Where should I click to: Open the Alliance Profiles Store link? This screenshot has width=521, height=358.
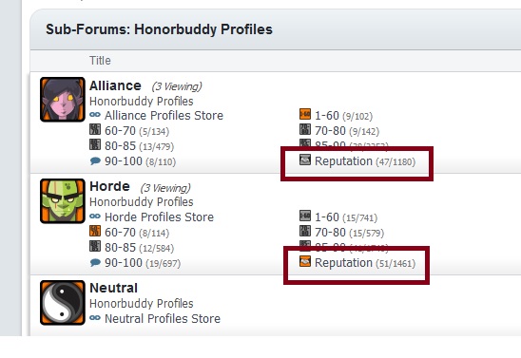(164, 116)
